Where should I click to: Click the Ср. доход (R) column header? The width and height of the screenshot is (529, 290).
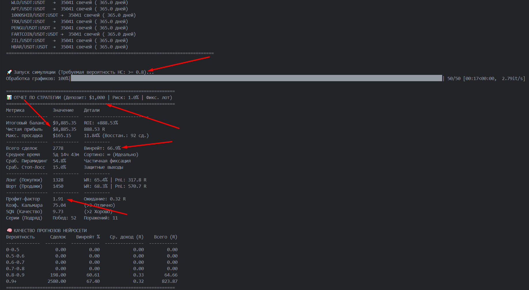pos(127,237)
